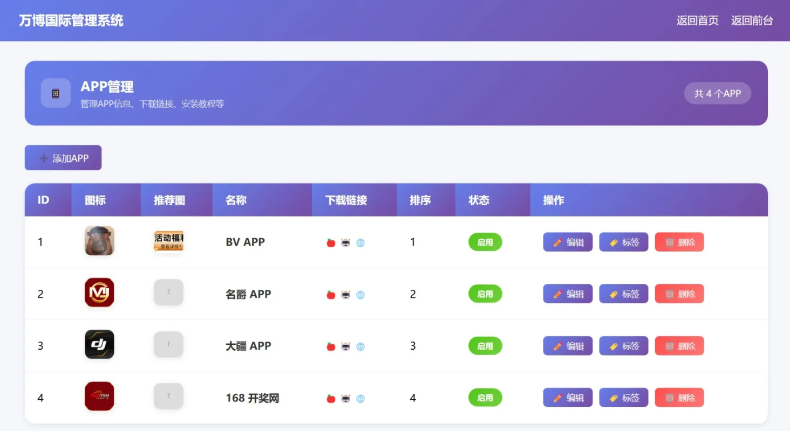Image resolution: width=790 pixels, height=431 pixels.
Task: Open 返回前台 in the top navigation
Action: click(752, 20)
